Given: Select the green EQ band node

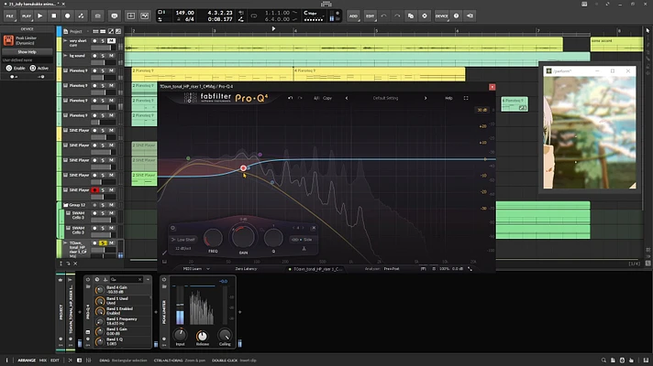Looking at the screenshot, I should pyautogui.click(x=188, y=158).
